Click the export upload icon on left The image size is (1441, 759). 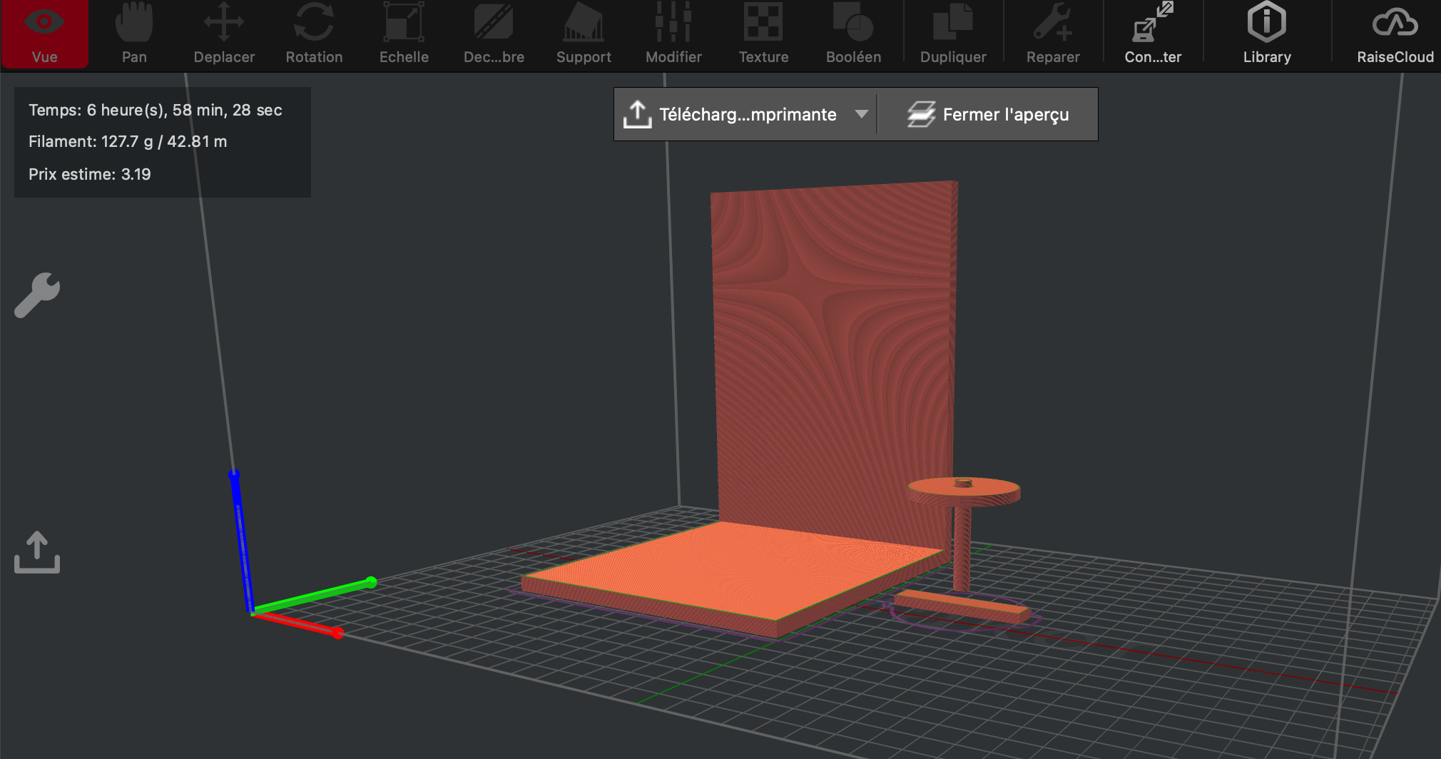pos(37,552)
